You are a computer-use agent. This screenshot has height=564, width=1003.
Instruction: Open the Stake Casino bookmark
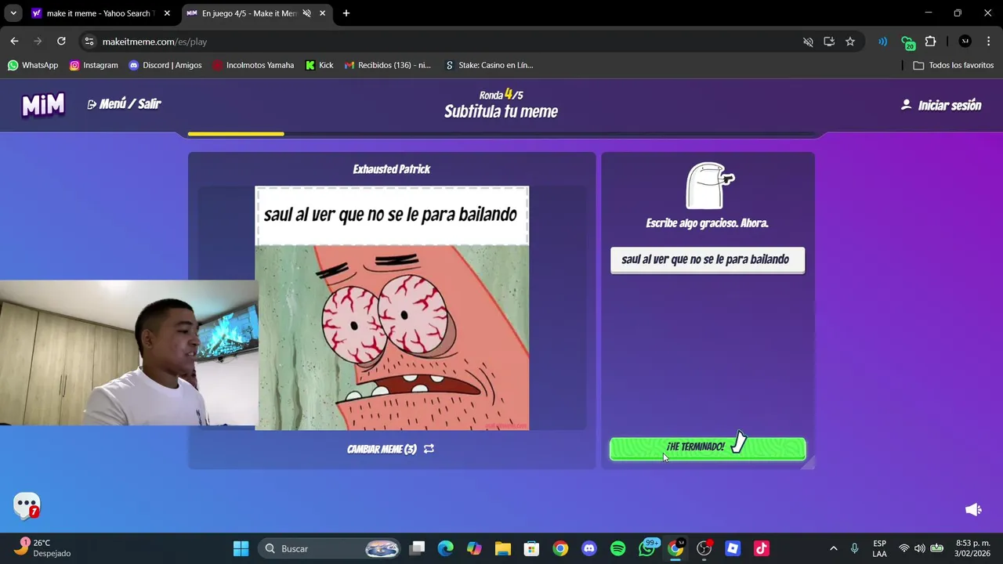[488, 65]
